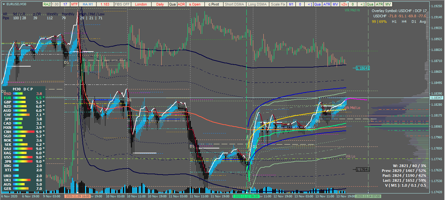Click the RA2 button
The width and height of the screenshot is (445, 200).
pos(47,4)
